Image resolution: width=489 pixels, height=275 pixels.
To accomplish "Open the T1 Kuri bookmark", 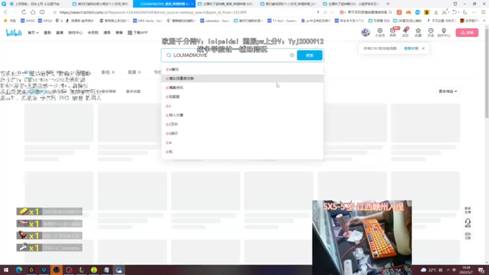I will click(x=282, y=21).
